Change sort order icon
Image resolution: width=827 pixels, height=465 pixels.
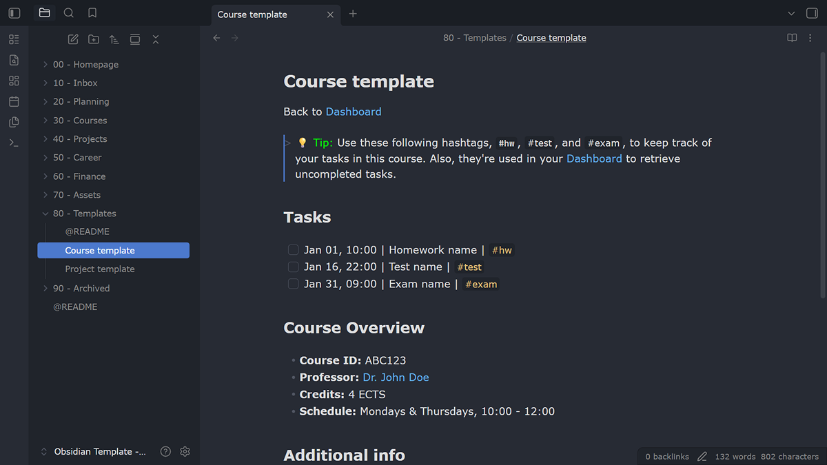(x=114, y=39)
